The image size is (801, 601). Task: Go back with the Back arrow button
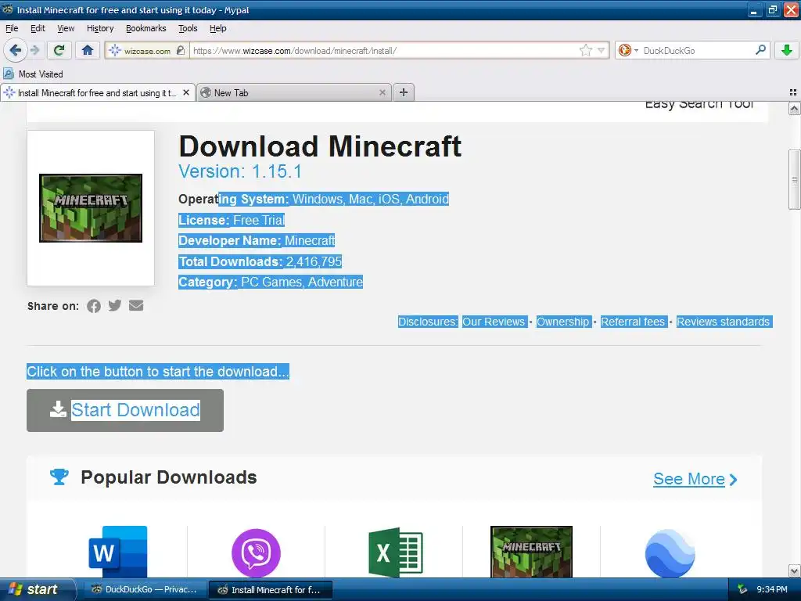pyautogui.click(x=15, y=50)
